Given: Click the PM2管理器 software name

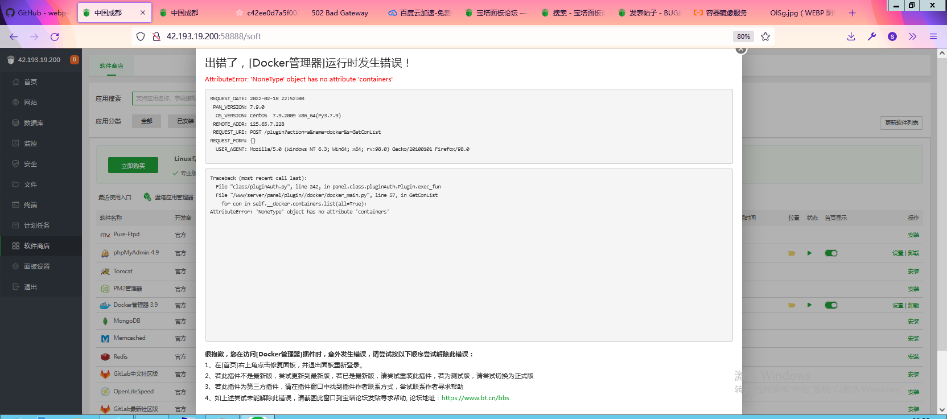Looking at the screenshot, I should (x=127, y=289).
